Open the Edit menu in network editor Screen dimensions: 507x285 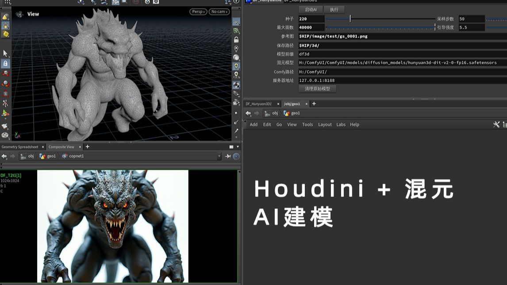point(267,124)
